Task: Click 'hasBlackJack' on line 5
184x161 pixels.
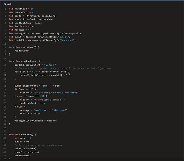Action: pyautogui.click(x=23, y=23)
